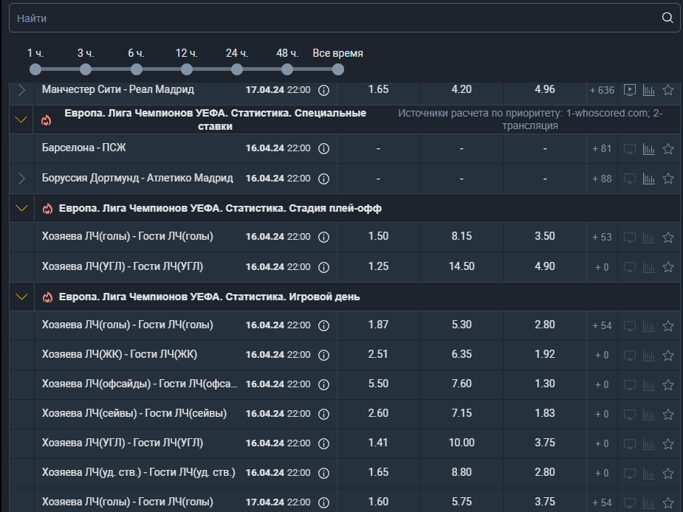Show statistics chart for Манчестер Сити - Реал Мадрид

click(x=649, y=90)
